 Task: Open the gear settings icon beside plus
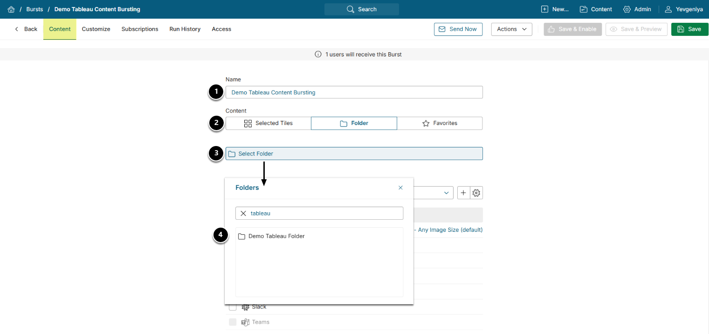pyautogui.click(x=476, y=193)
